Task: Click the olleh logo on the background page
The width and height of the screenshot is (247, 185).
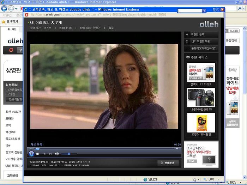Action: point(15,41)
